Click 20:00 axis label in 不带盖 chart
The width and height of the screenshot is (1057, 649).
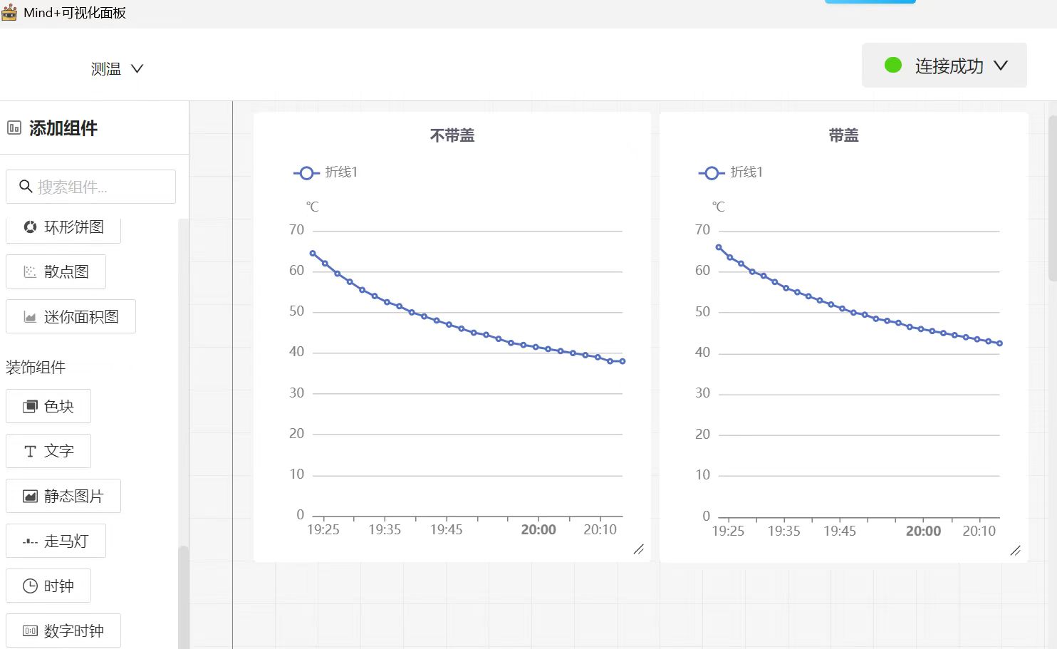(x=538, y=530)
